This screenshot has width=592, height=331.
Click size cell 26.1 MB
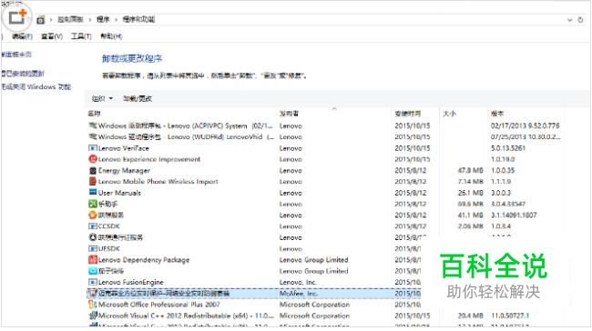click(x=471, y=193)
